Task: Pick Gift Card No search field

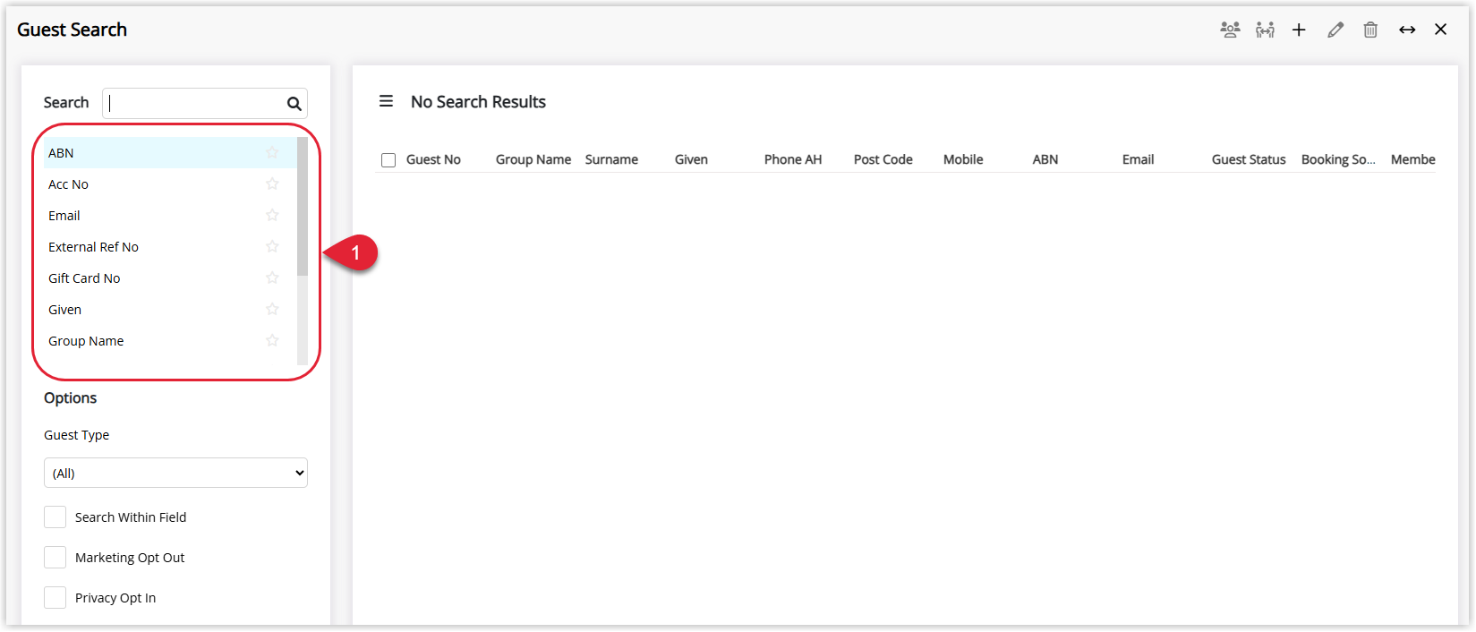Action: click(170, 278)
